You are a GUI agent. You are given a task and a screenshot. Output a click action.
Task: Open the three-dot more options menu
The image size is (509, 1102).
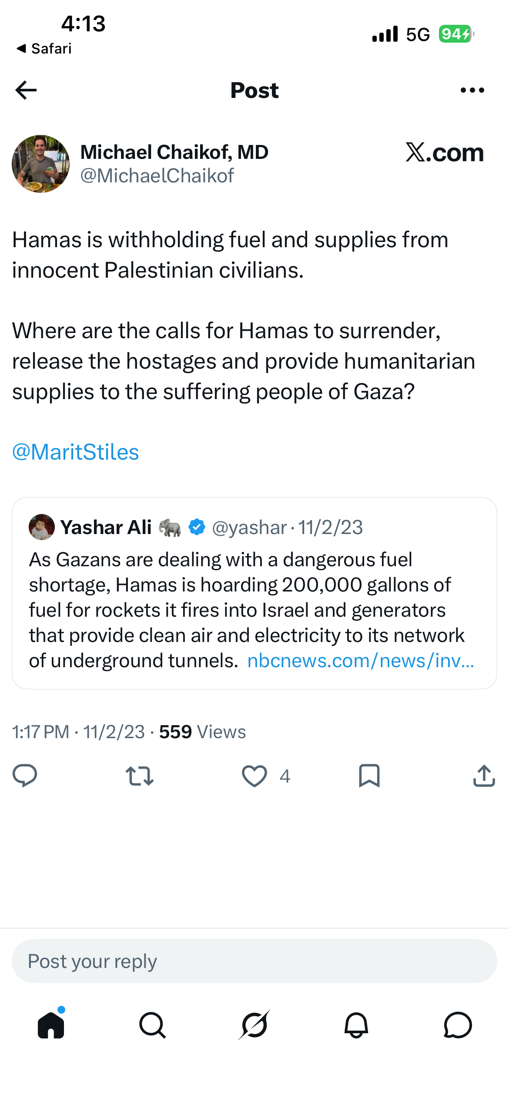pos(472,90)
